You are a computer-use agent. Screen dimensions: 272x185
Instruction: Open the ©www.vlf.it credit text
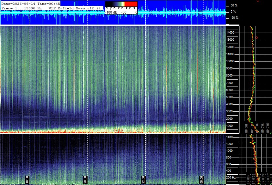88,8
